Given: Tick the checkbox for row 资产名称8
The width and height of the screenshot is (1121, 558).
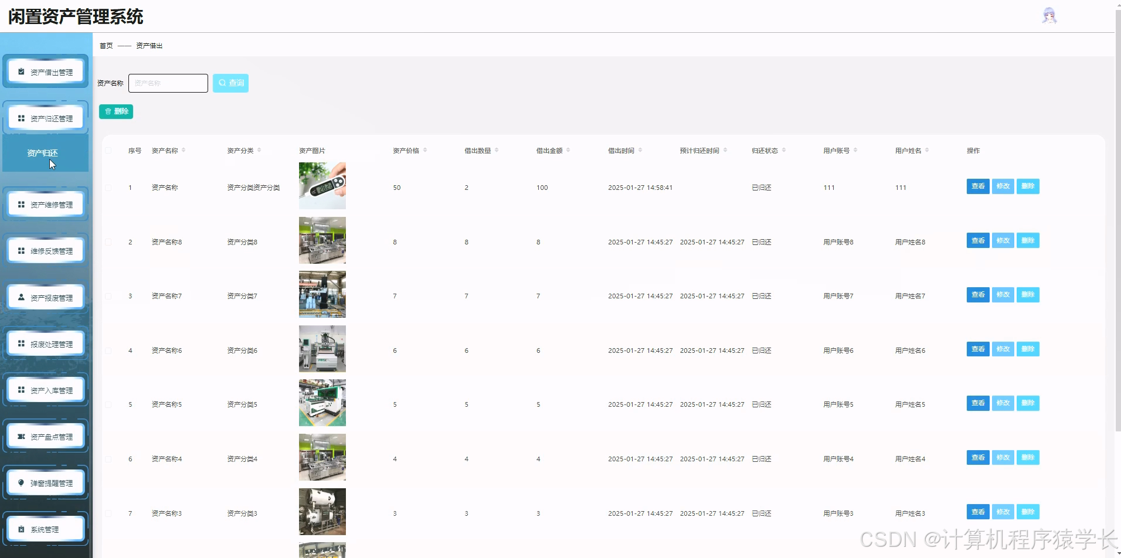Looking at the screenshot, I should (108, 242).
